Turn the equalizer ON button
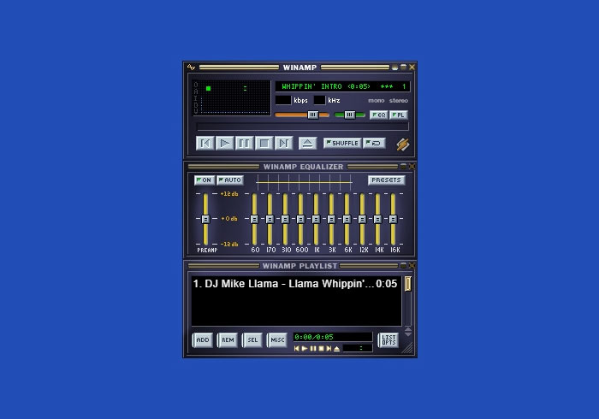This screenshot has width=599, height=419. point(205,180)
